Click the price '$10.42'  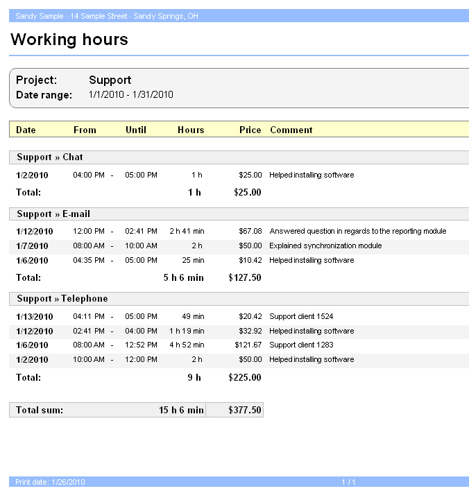[250, 261]
